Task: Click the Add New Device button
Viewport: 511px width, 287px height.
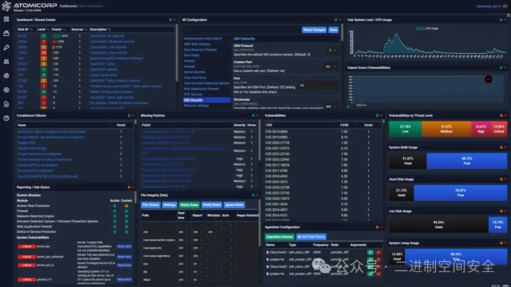Action: tap(311, 237)
